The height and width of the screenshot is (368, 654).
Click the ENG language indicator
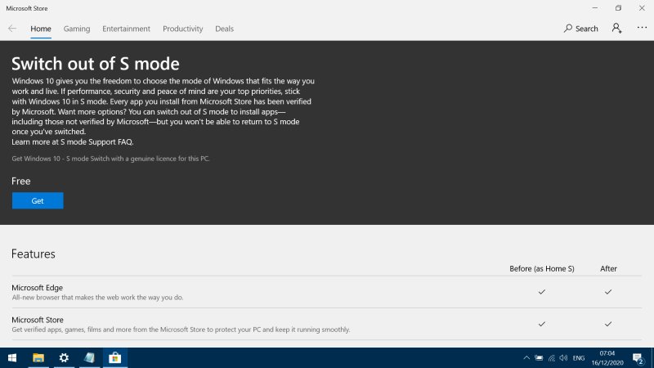click(x=579, y=358)
